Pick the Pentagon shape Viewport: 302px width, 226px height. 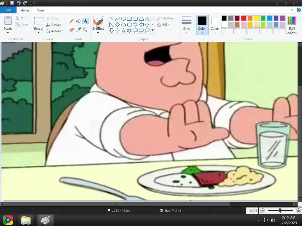pos(124,25)
